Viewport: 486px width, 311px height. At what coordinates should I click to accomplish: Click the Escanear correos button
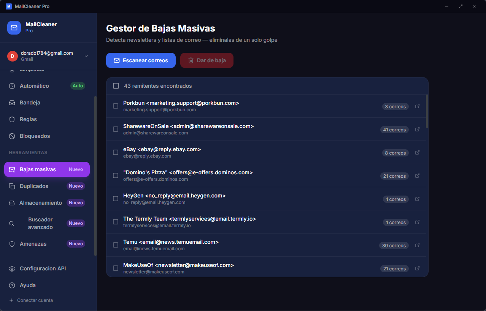141,60
